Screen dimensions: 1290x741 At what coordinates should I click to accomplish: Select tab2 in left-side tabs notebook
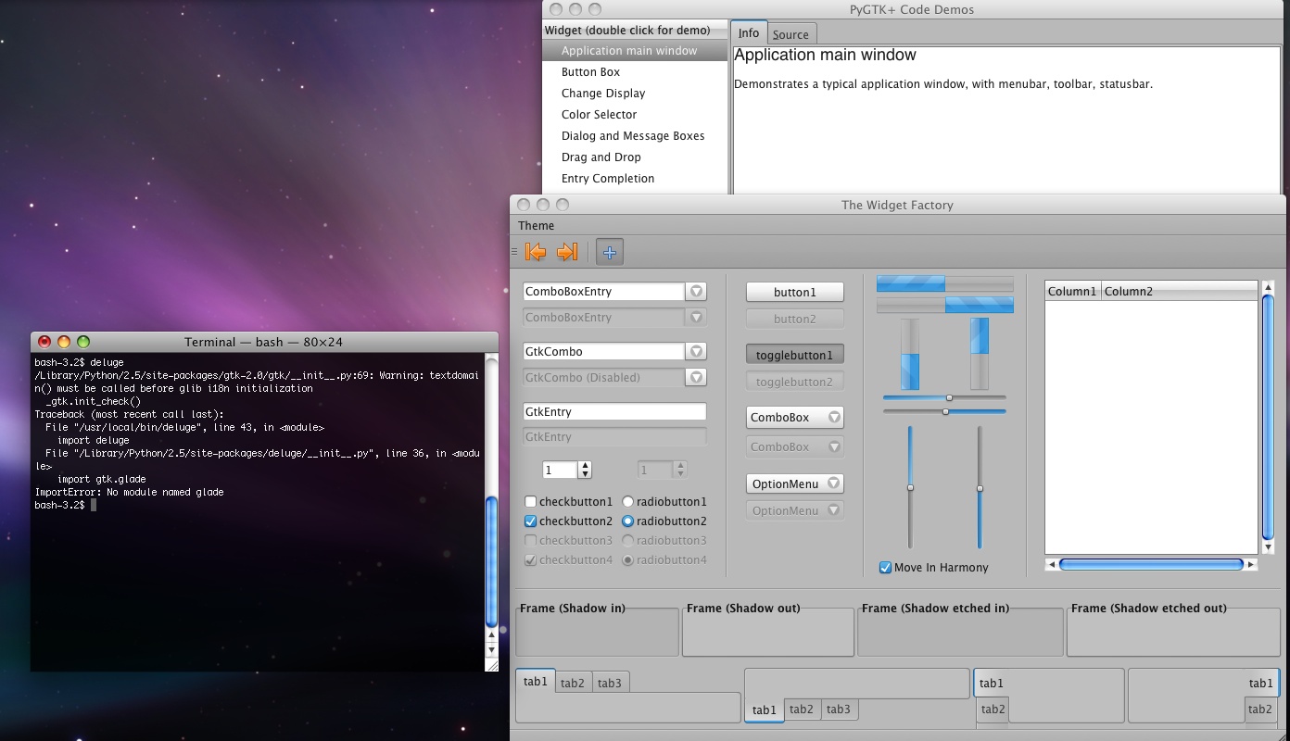pos(993,710)
